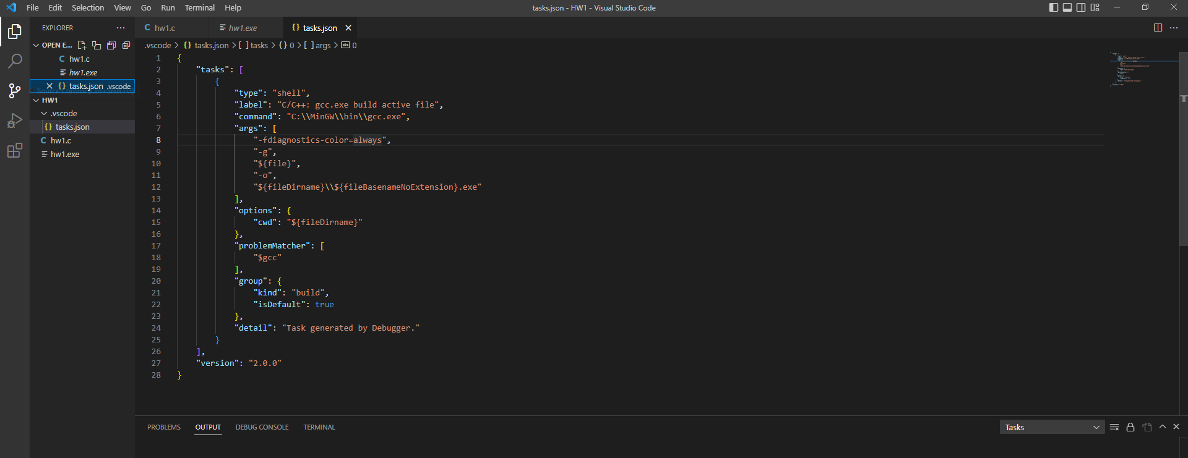
Task: Toggle bottom Panel visibility
Action: (1067, 7)
